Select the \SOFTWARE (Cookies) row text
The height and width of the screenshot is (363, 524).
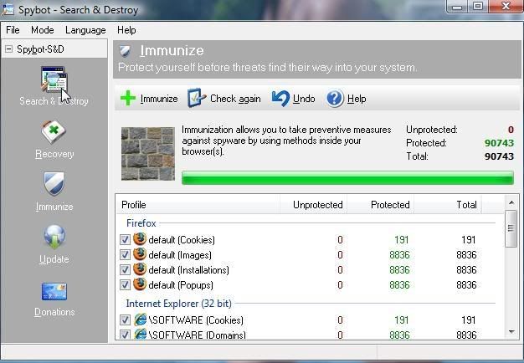(196, 320)
